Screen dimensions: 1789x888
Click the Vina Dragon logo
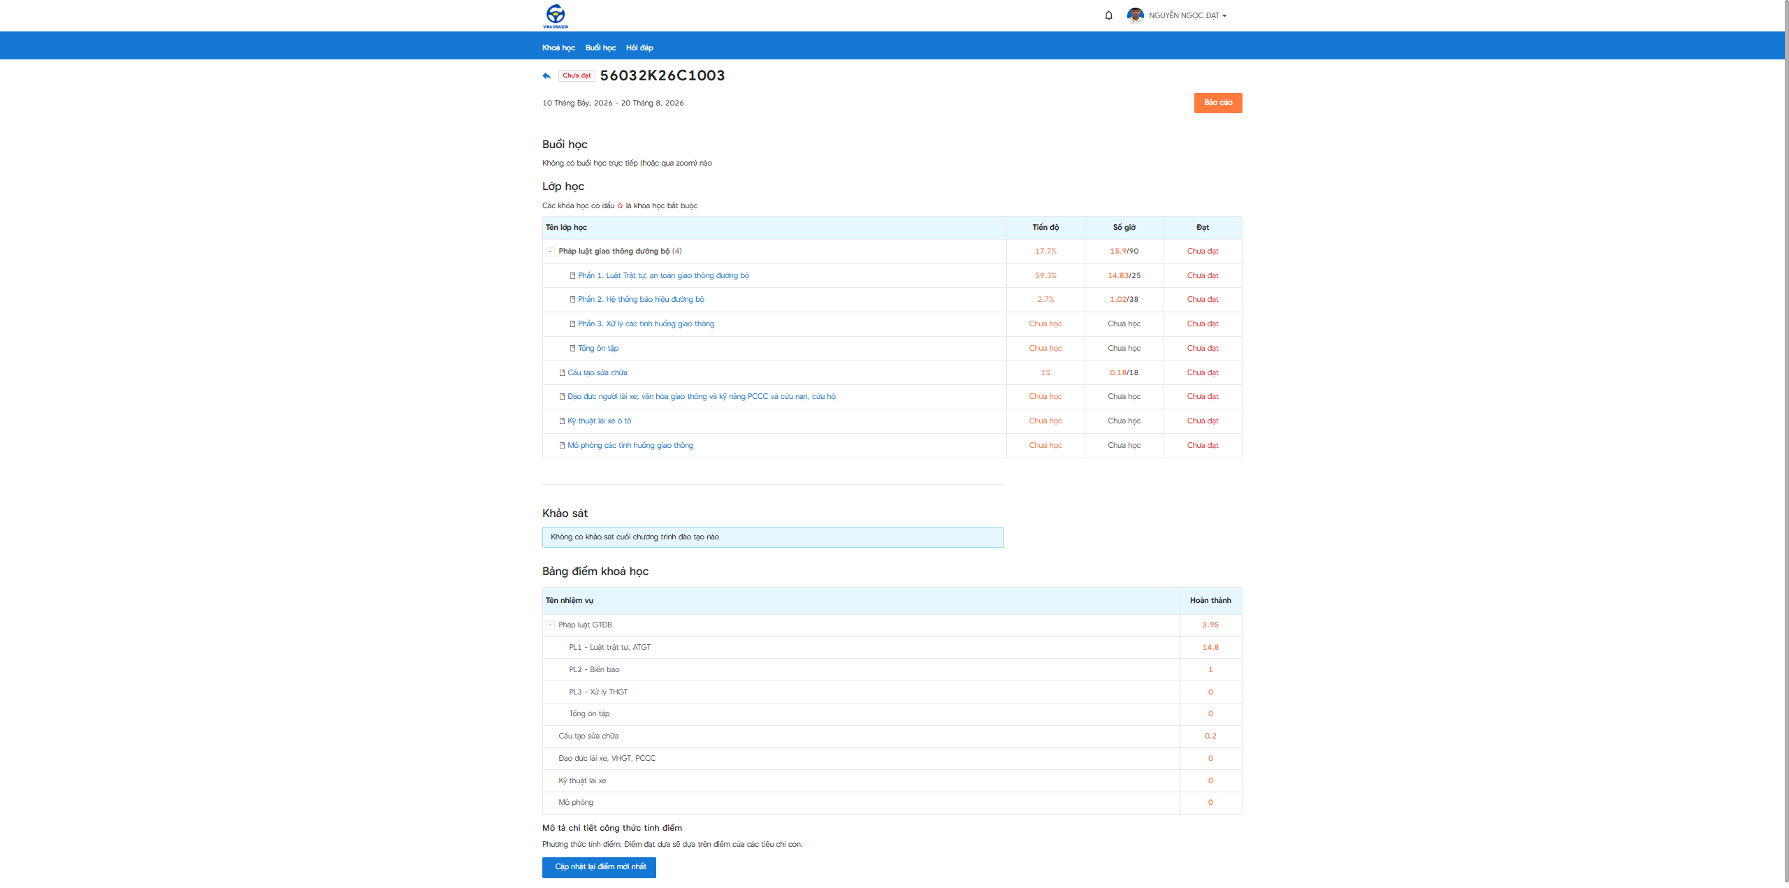pos(556,15)
